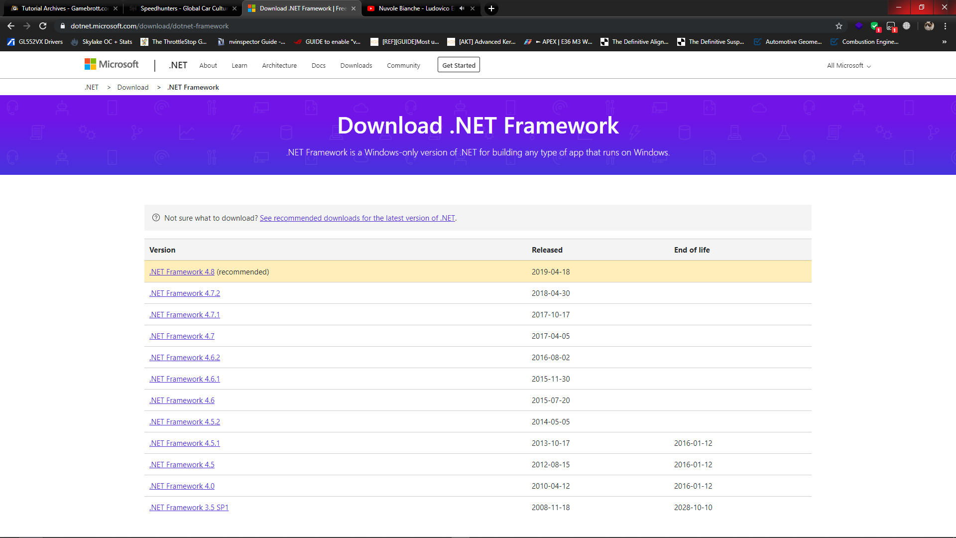This screenshot has width=956, height=538.
Task: Click the green shield extension icon
Action: click(x=874, y=26)
